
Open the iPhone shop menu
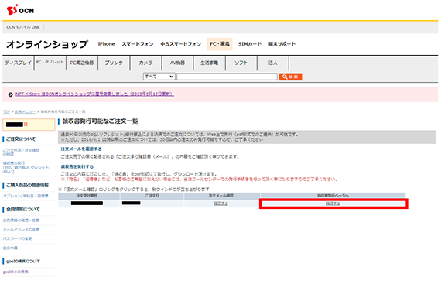[106, 44]
